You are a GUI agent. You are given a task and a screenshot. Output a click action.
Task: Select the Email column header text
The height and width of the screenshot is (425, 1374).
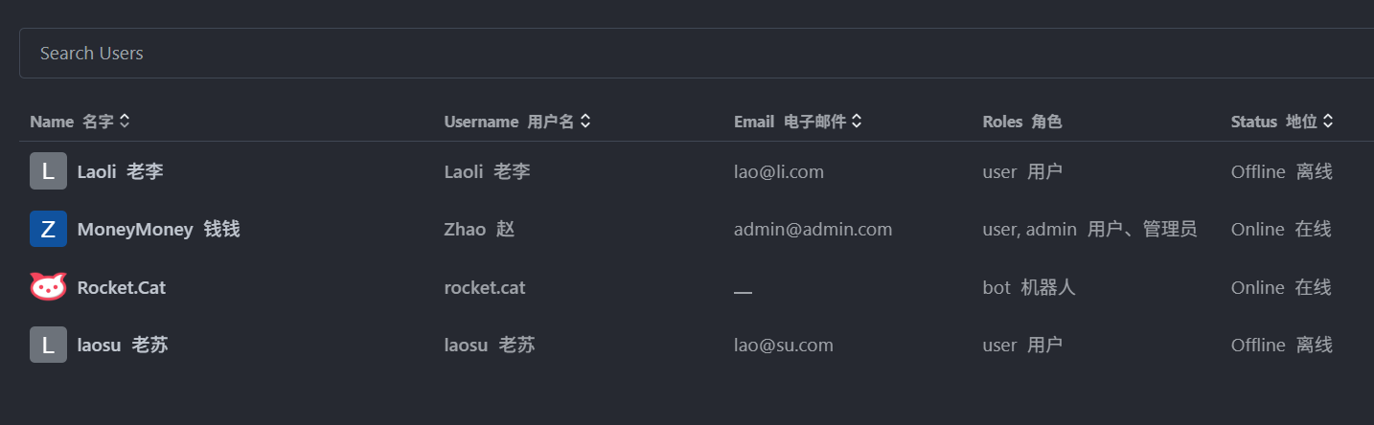pos(790,122)
